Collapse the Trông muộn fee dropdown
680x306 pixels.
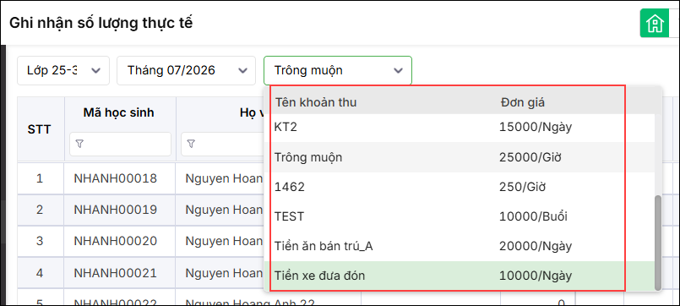point(338,70)
